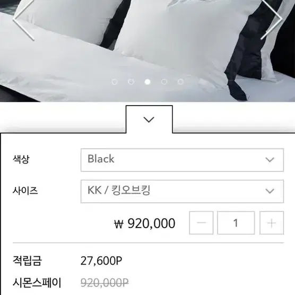Advance to next product image with right arrow

tap(272, 20)
